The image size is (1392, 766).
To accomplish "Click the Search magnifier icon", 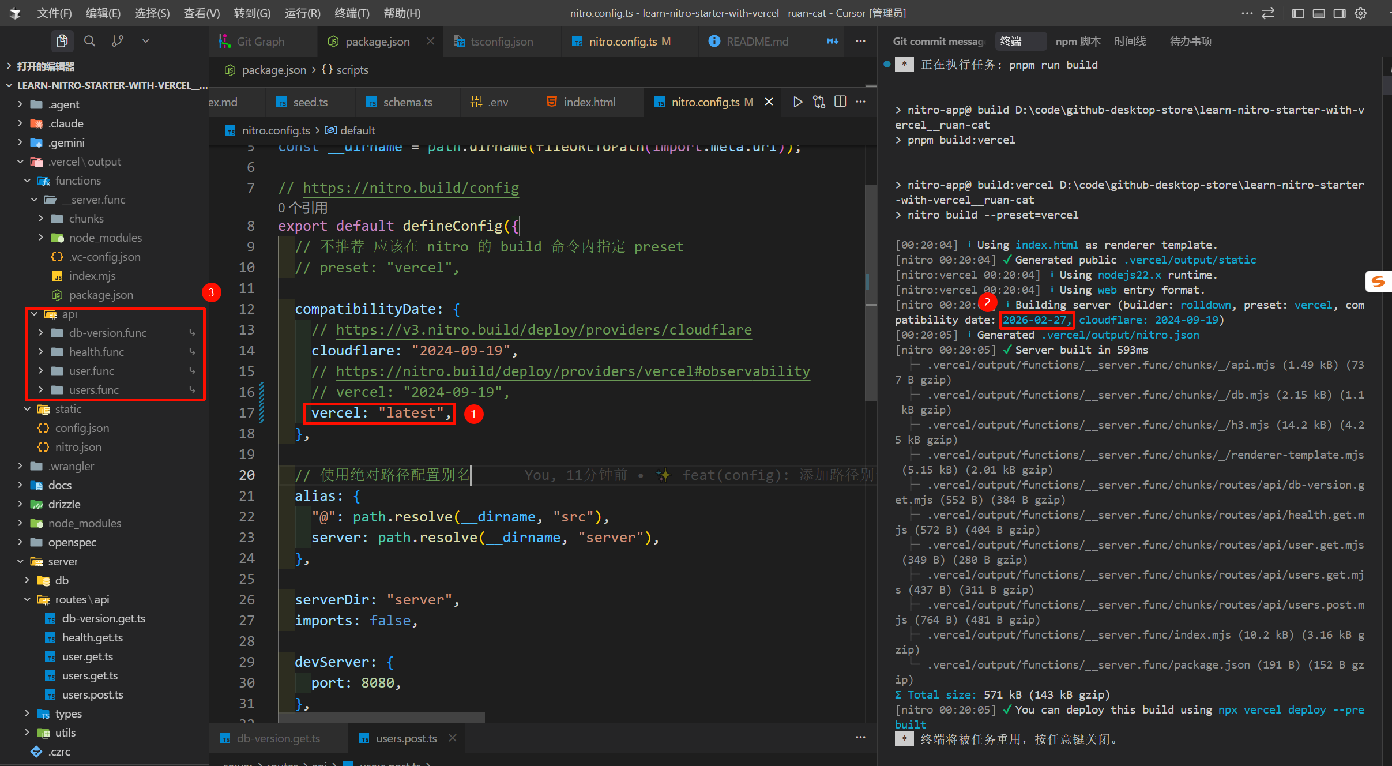I will tap(89, 41).
